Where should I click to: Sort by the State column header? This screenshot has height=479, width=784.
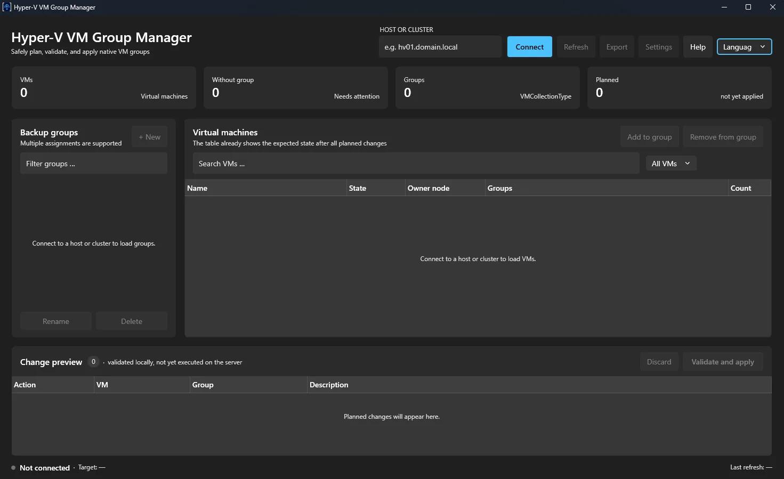376,188
